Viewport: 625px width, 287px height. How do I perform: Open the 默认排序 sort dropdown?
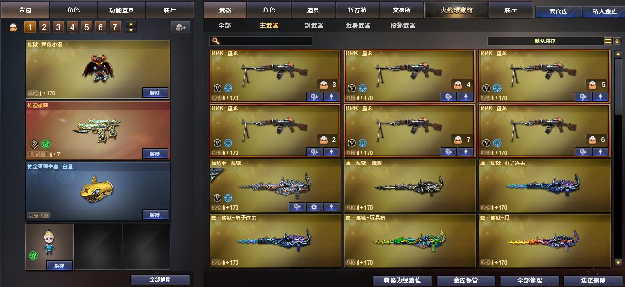click(x=545, y=41)
